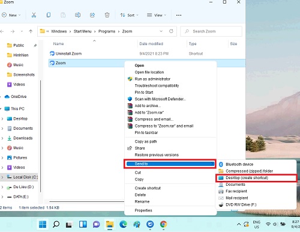This screenshot has height=232, width=300.
Task: Click Rename in context menu
Action: [142, 201]
